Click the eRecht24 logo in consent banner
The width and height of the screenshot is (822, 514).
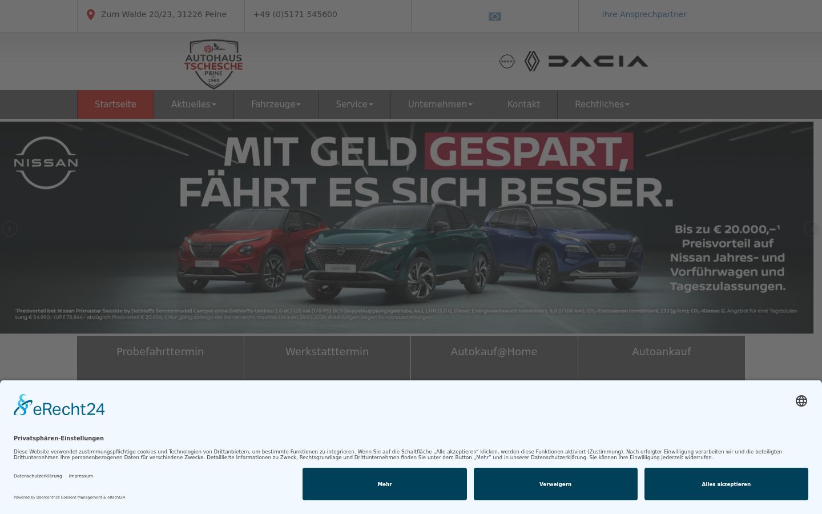click(59, 405)
